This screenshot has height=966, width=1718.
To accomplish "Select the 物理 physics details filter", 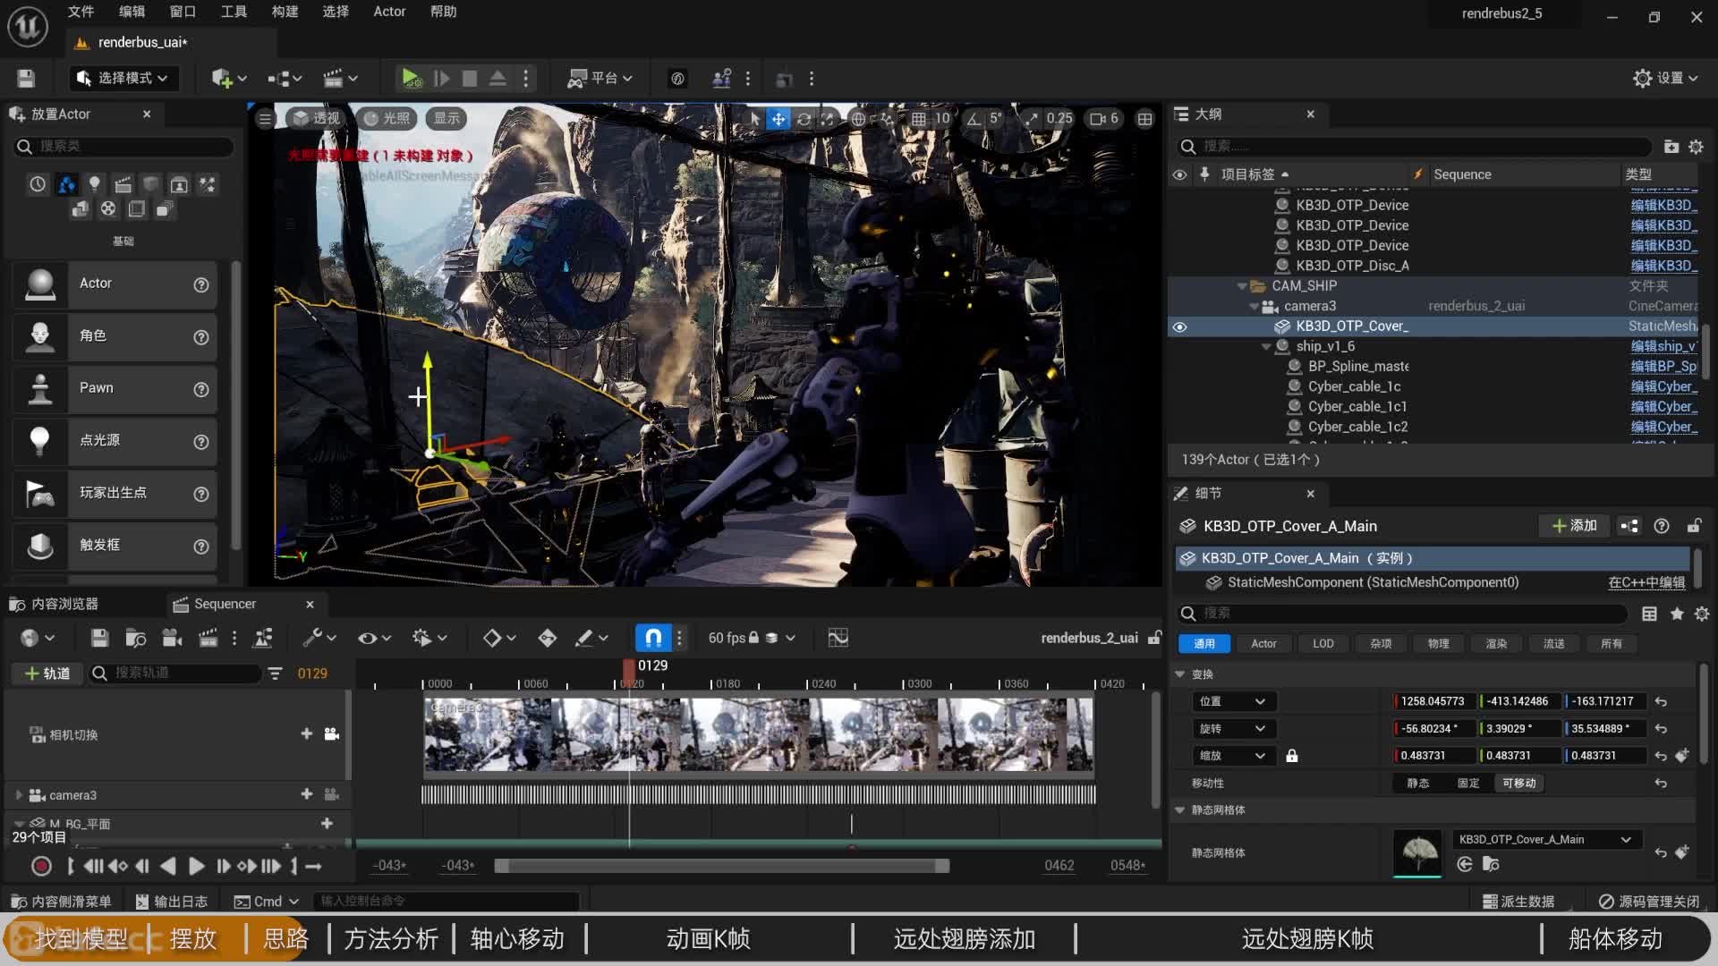I will click(1438, 644).
